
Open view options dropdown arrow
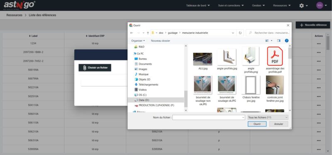[271, 41]
